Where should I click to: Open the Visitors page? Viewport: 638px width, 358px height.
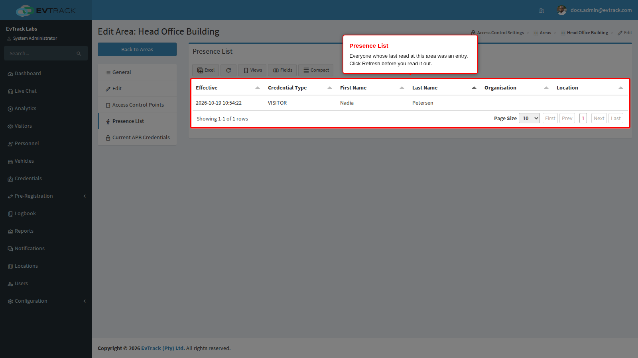46,126
